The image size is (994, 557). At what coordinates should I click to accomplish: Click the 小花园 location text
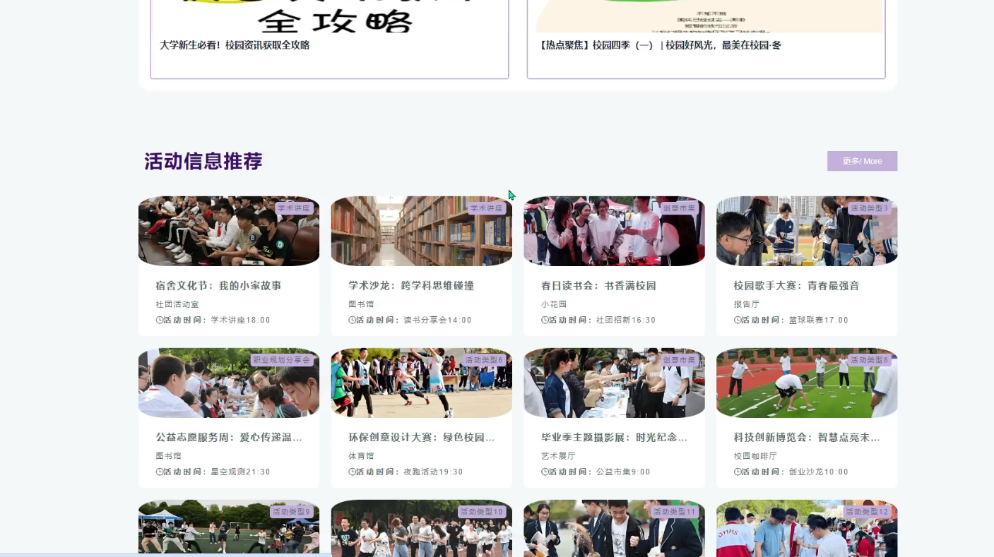(x=555, y=304)
